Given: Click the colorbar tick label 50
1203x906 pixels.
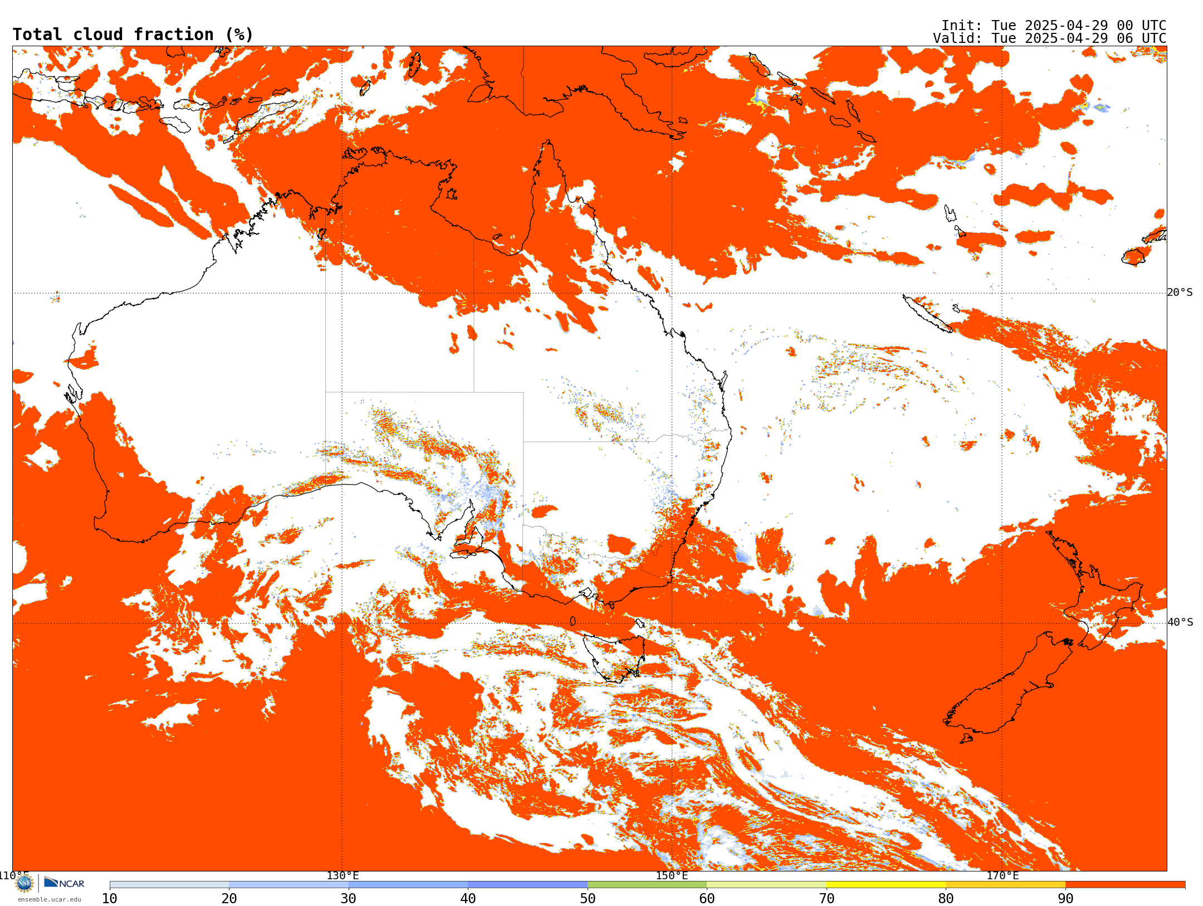Looking at the screenshot, I should pos(588,899).
